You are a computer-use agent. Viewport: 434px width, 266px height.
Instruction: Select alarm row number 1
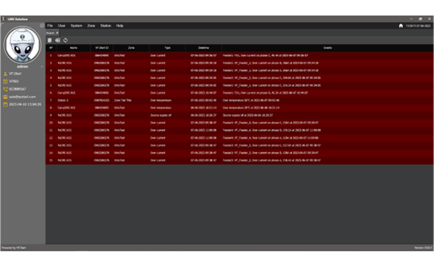pos(239,55)
